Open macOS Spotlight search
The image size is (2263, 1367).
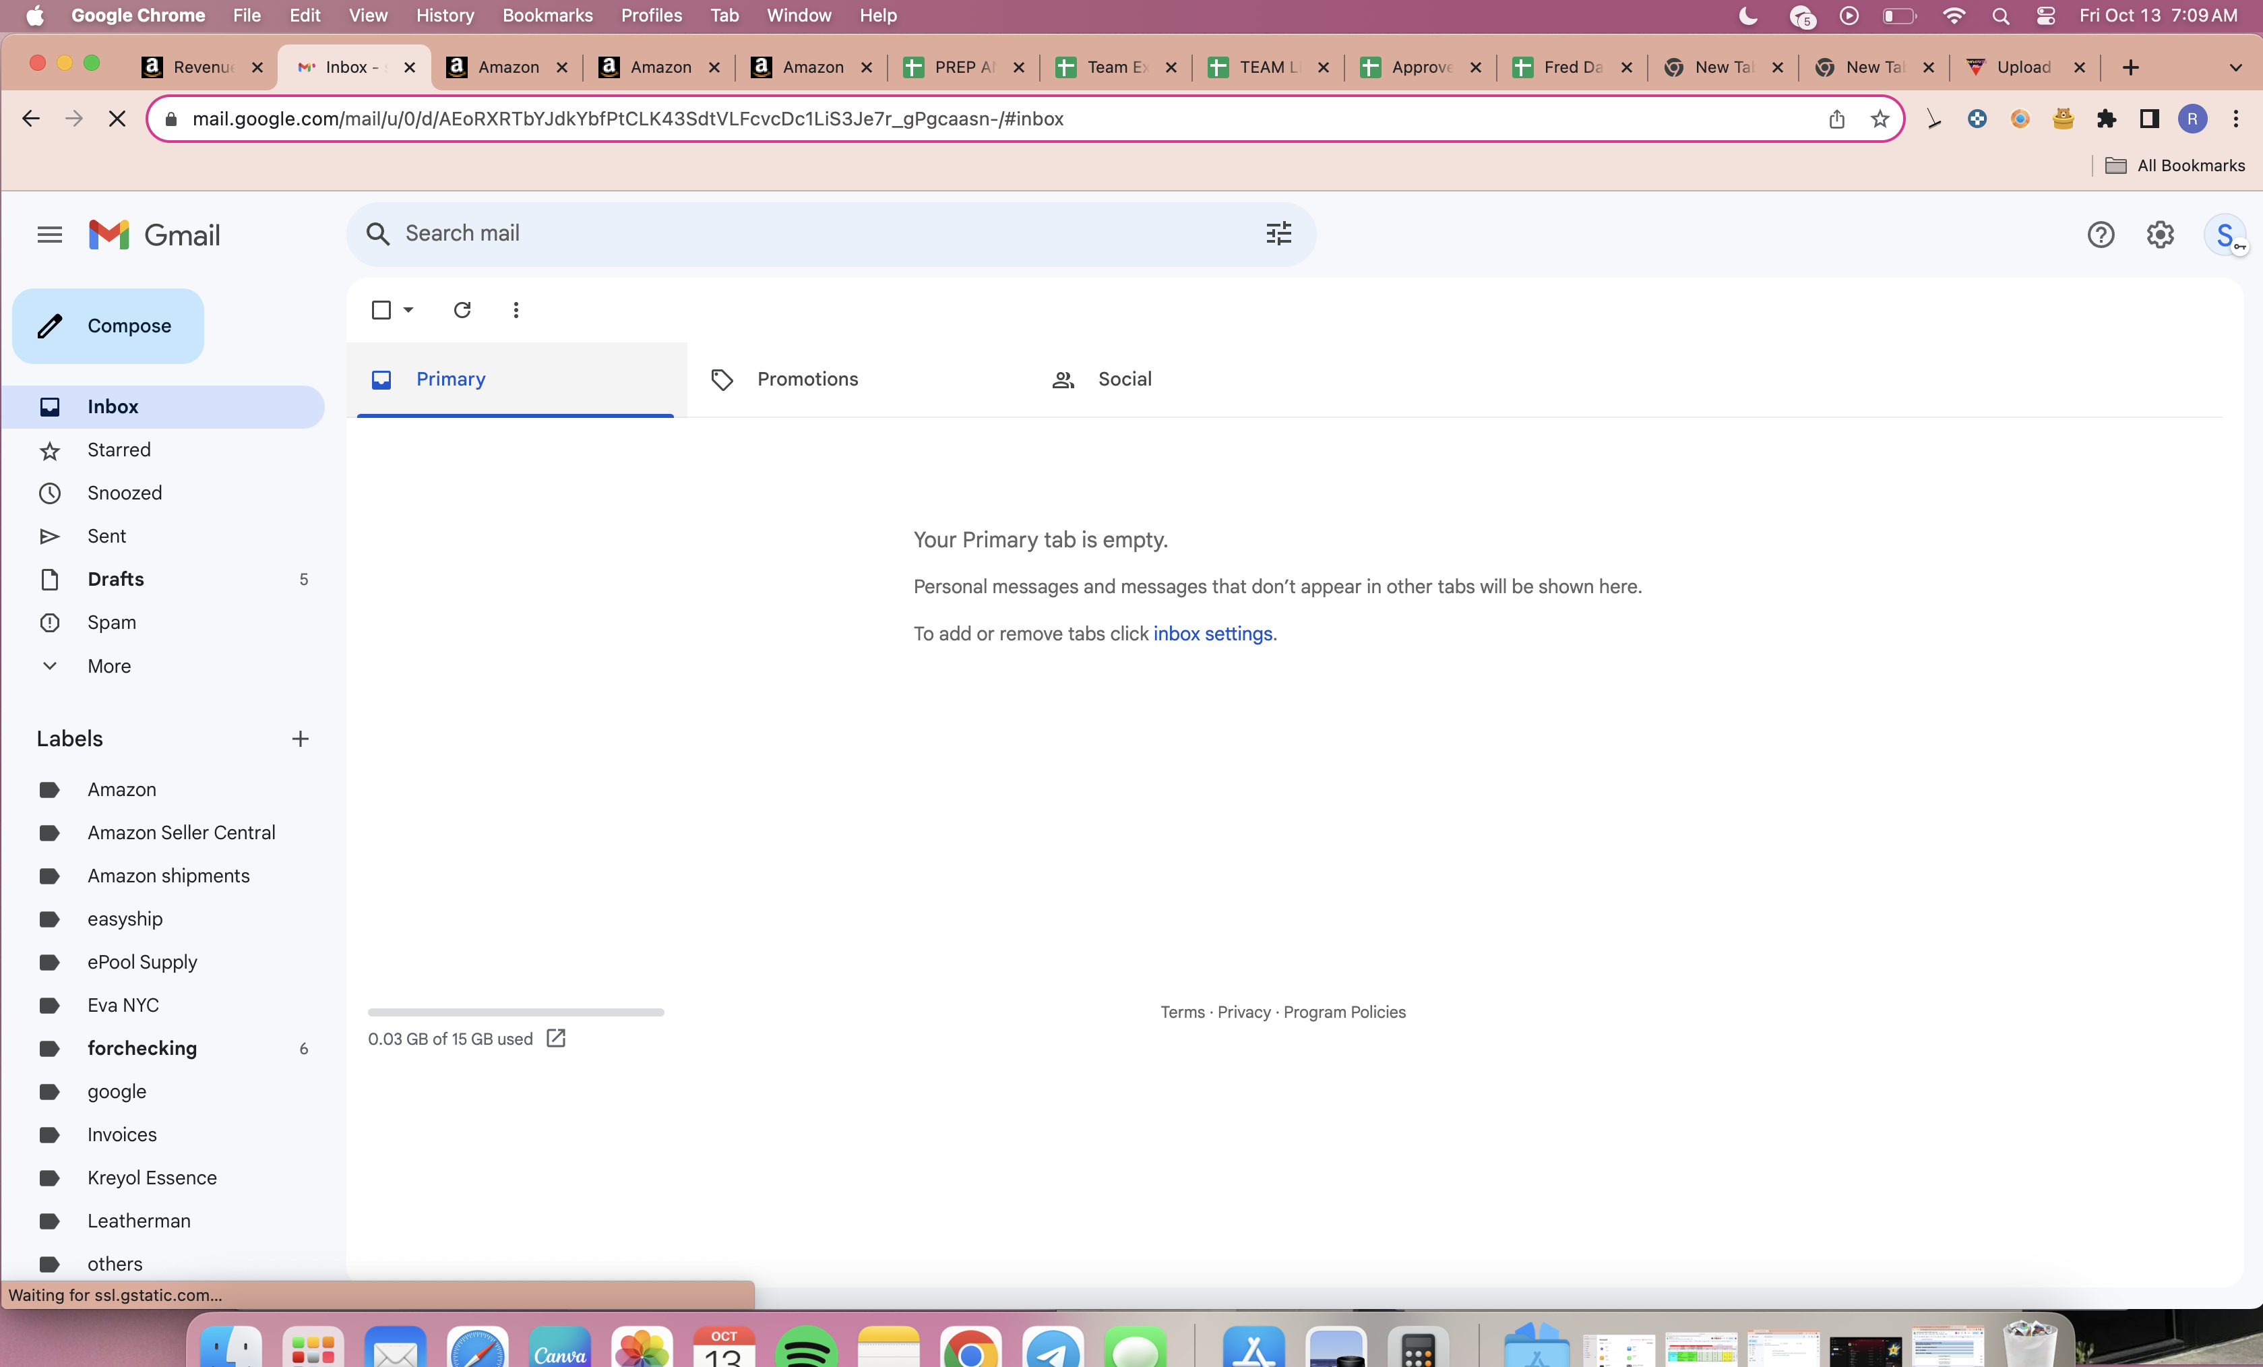coord(2000,16)
